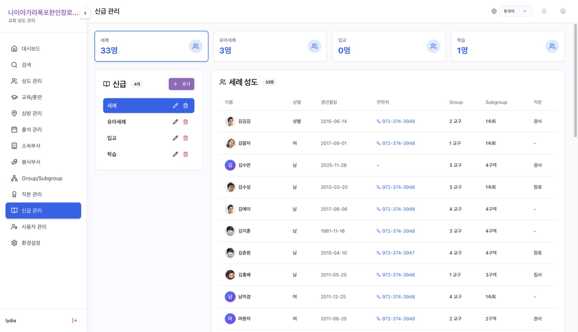Click 김말자's phone number link
This screenshot has height=332, width=578.
[x=396, y=143]
